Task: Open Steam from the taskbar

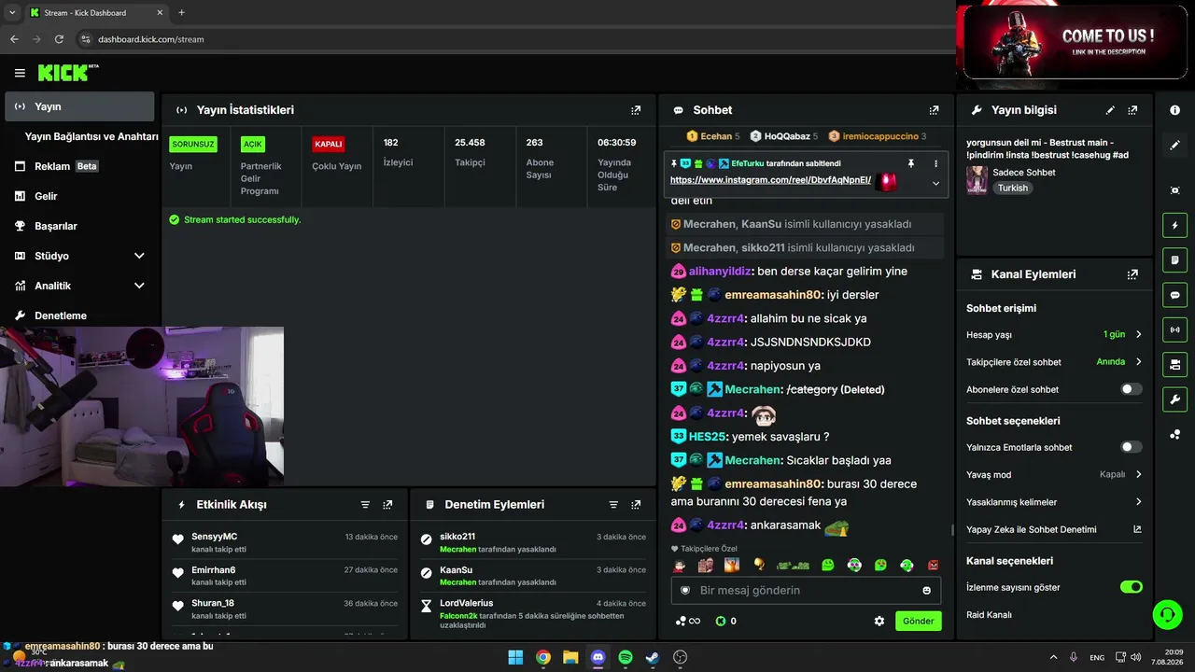Action: [x=653, y=657]
